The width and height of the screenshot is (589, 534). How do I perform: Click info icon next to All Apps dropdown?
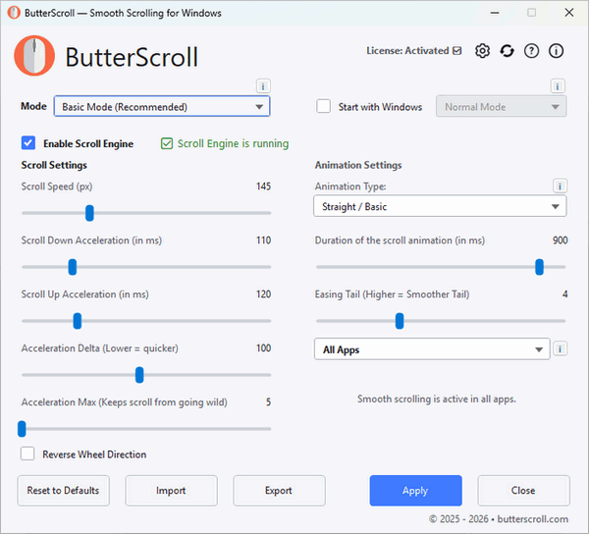[560, 348]
